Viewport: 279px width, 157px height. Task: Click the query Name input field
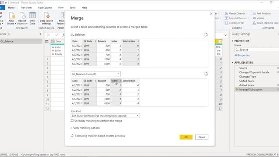coord(257,50)
